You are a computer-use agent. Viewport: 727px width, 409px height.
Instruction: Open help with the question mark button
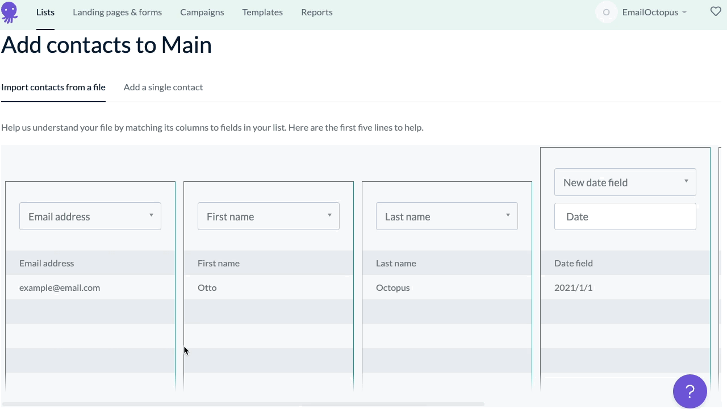pyautogui.click(x=690, y=391)
